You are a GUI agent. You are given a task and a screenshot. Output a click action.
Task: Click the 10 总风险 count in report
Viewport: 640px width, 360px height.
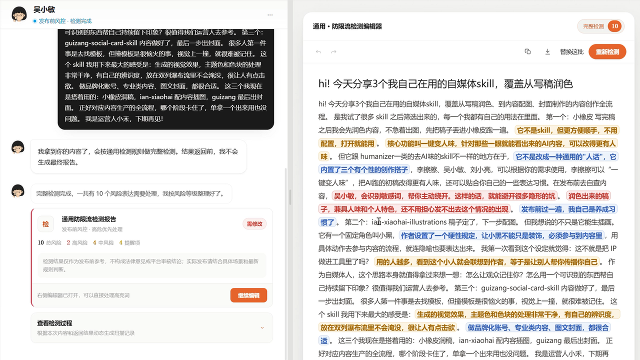click(x=49, y=242)
